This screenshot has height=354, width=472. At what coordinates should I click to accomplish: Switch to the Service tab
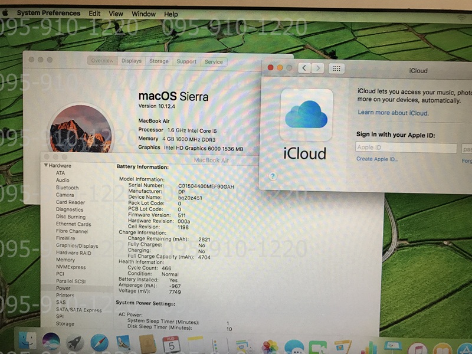click(214, 62)
